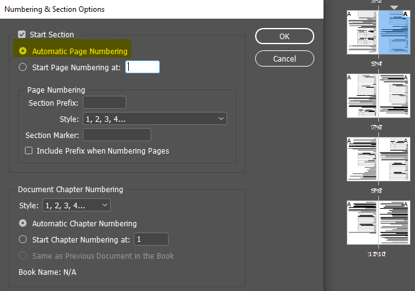This screenshot has width=415, height=291.
Task: Click the 11-10 spread number label
Action: (x=376, y=254)
